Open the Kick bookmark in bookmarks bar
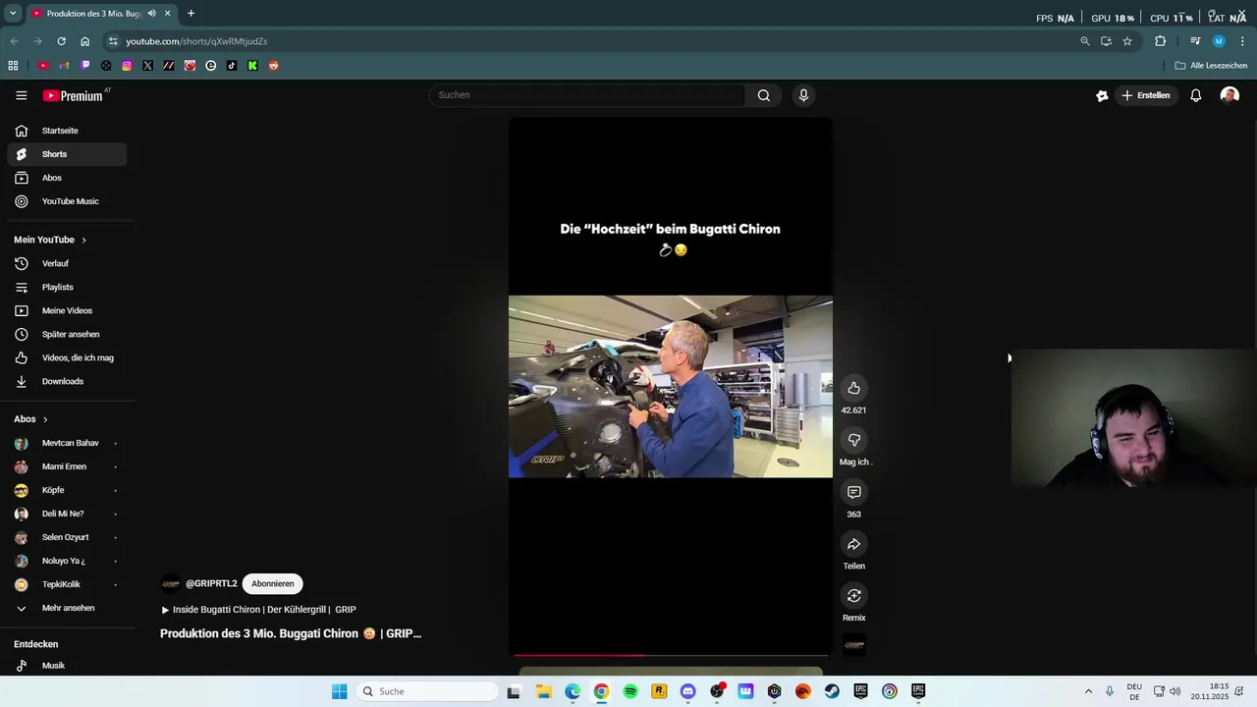 click(252, 66)
